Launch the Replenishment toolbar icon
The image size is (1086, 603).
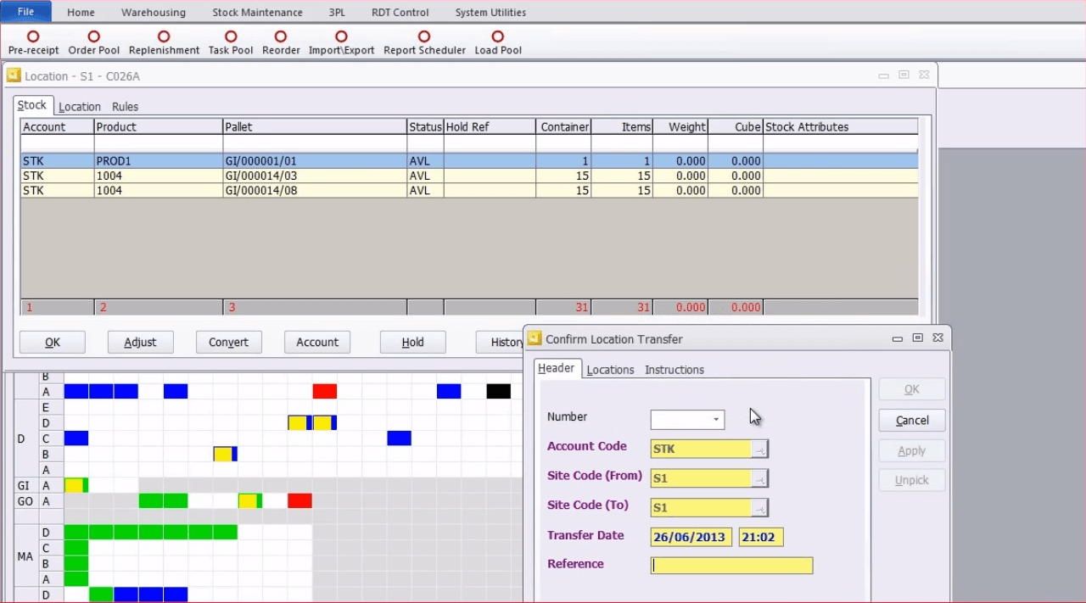(x=164, y=36)
